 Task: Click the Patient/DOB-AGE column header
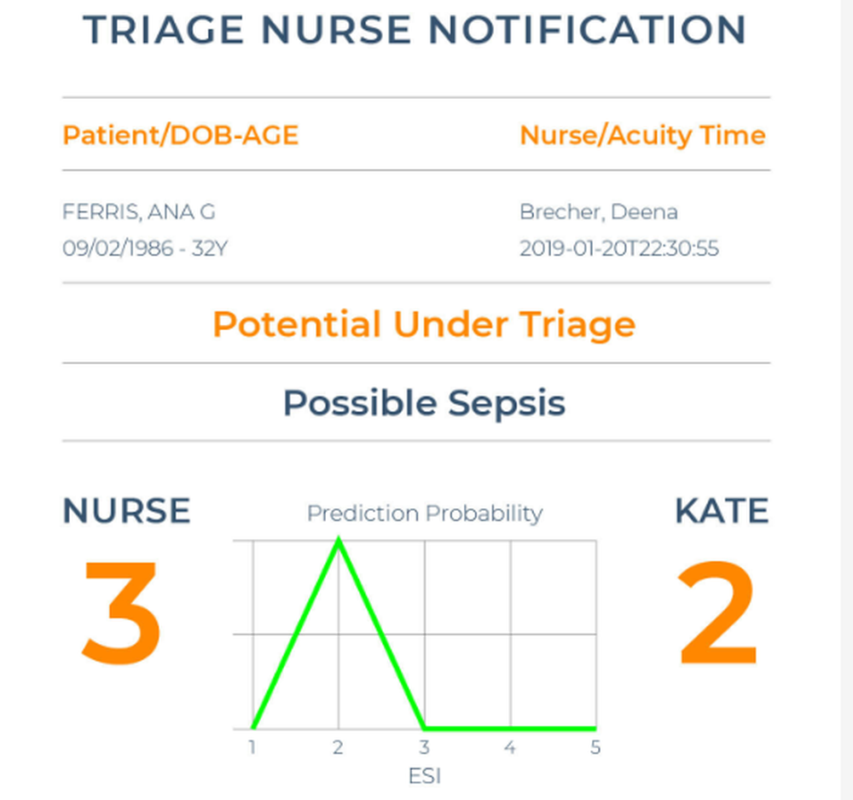180,135
